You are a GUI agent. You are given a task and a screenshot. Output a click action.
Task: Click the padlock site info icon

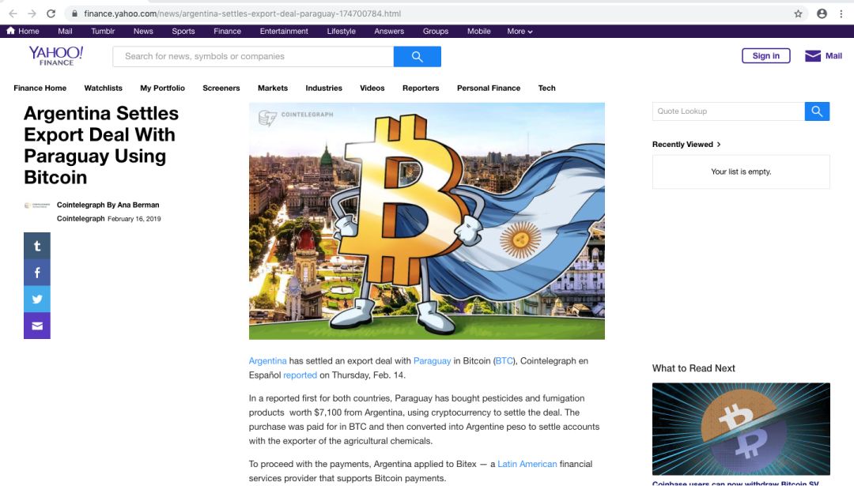[74, 13]
